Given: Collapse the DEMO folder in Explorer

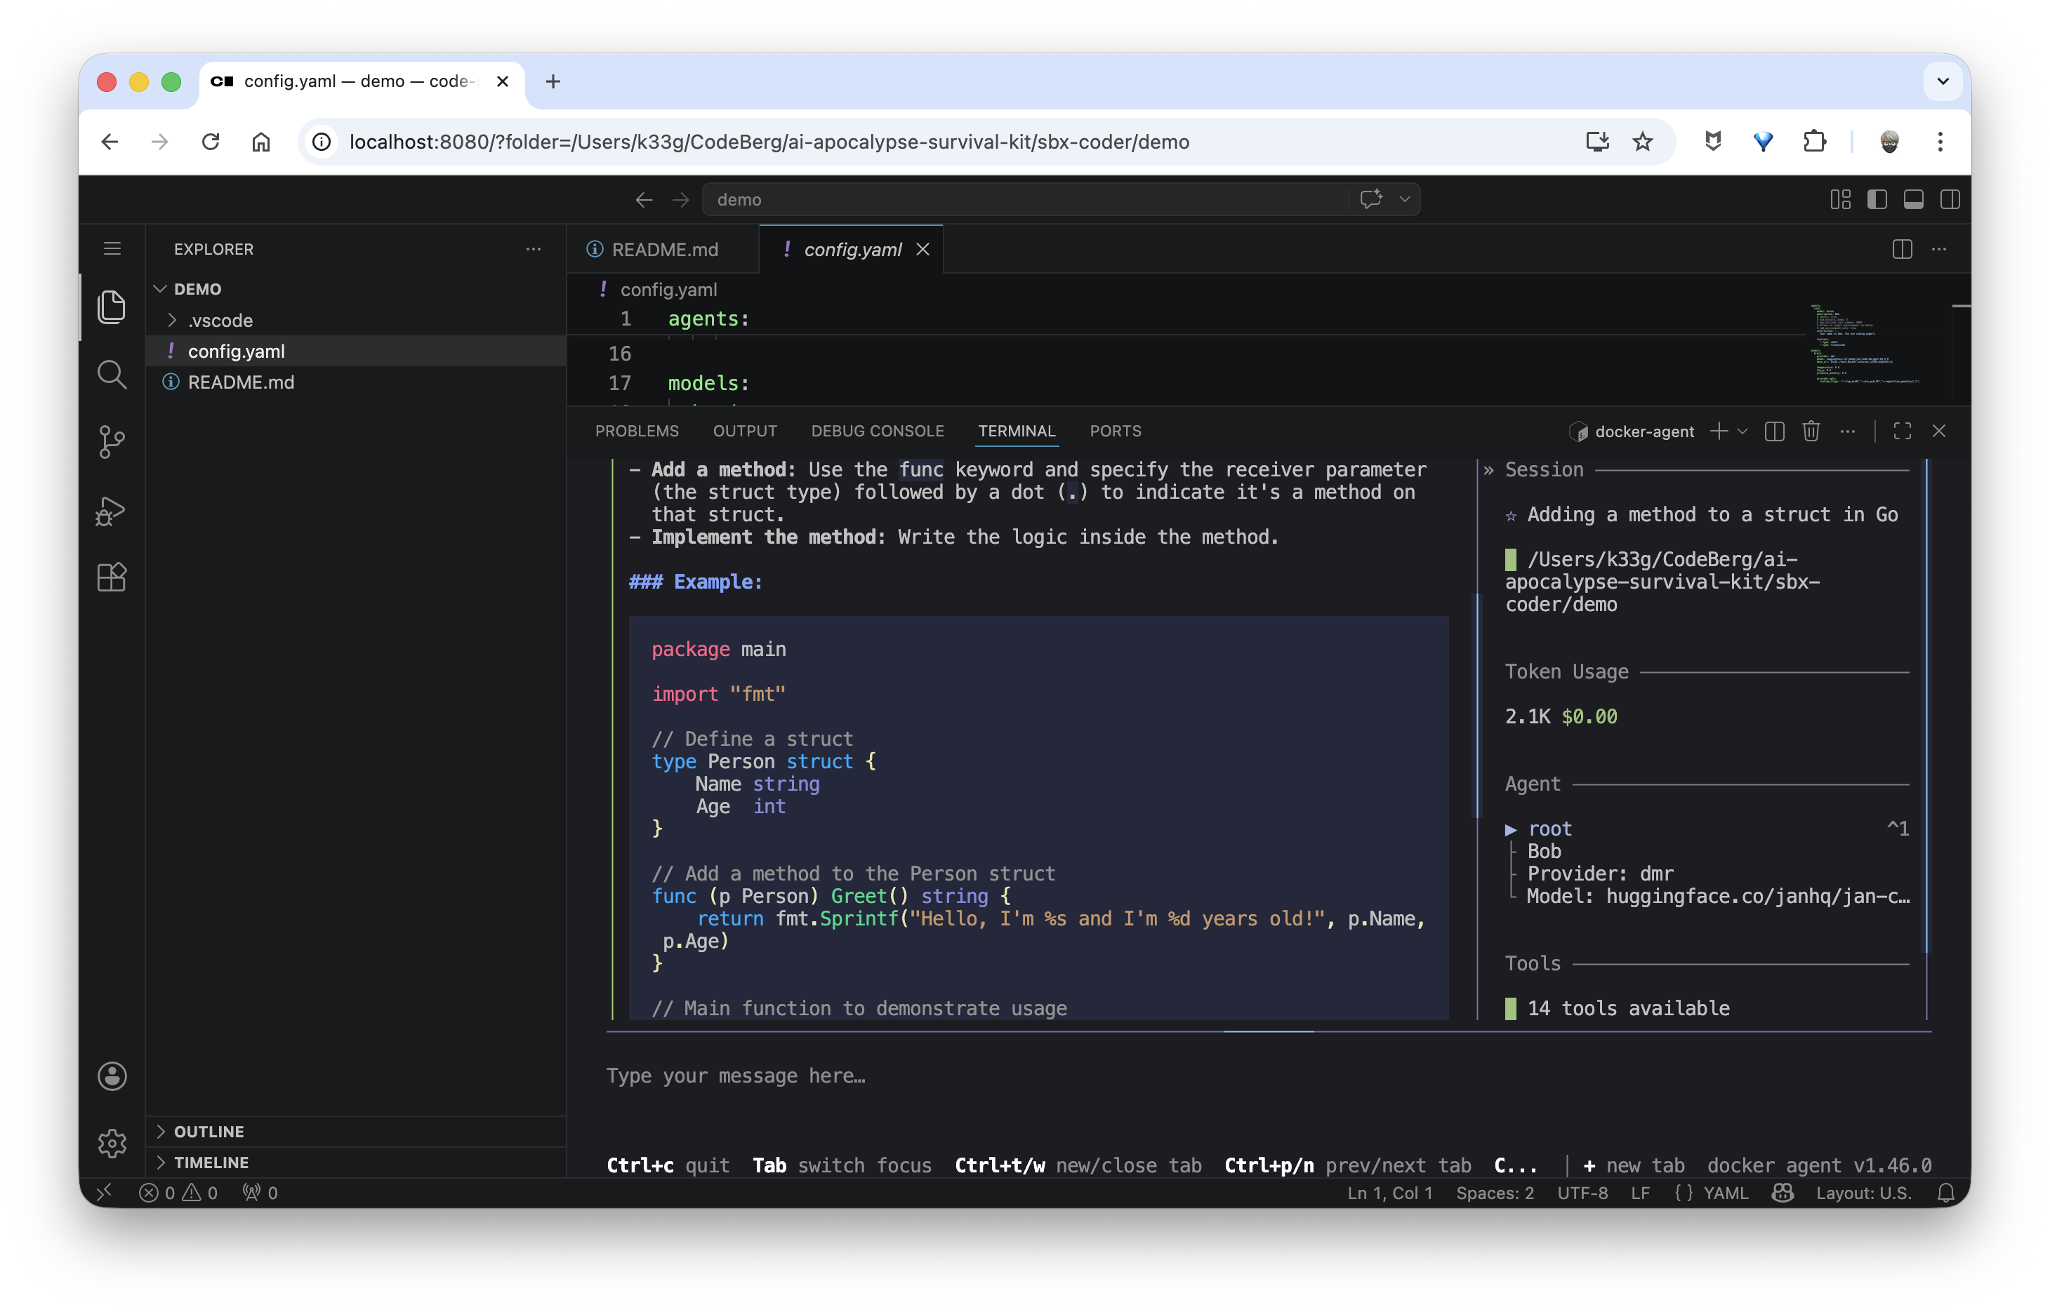Looking at the screenshot, I should click(161, 289).
